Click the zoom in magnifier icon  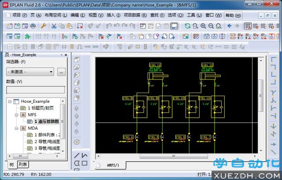(x=203, y=26)
